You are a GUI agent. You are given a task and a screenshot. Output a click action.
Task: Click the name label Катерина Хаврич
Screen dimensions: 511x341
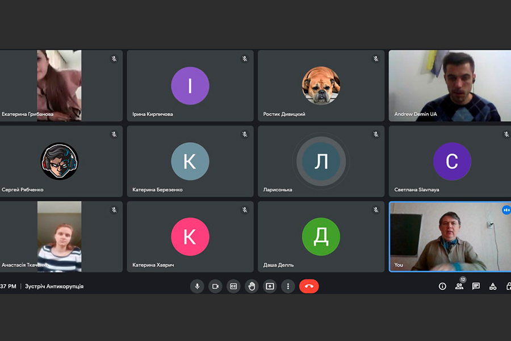[x=153, y=265]
